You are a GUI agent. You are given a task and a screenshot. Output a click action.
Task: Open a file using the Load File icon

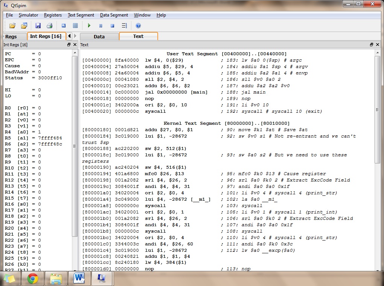[x=12, y=25]
